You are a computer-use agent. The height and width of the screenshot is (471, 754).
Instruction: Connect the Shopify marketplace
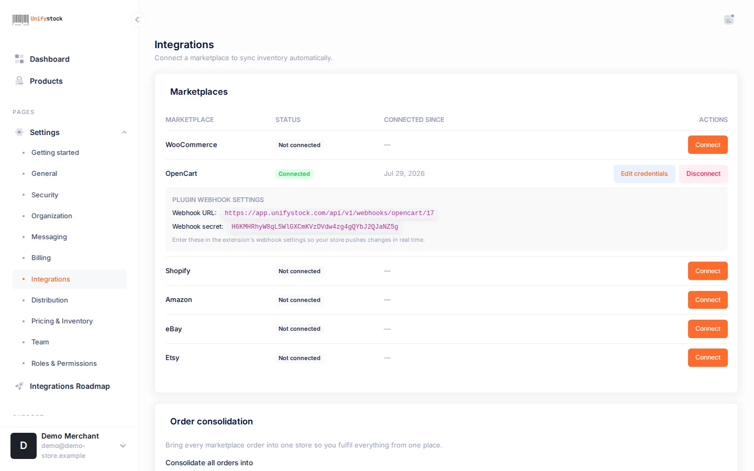click(x=707, y=271)
